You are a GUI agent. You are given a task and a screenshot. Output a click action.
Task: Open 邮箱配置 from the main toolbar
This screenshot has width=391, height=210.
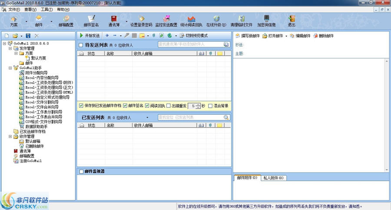(66, 21)
